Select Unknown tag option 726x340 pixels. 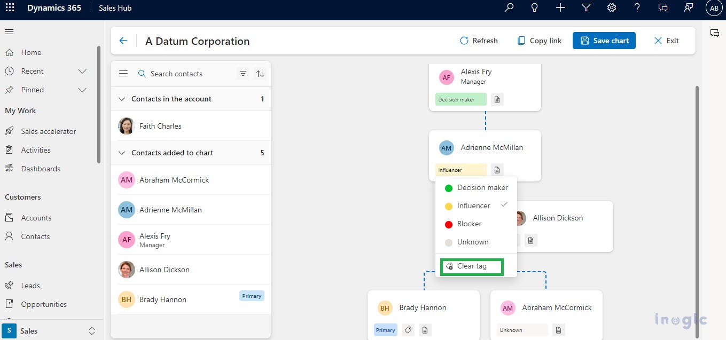(476, 242)
